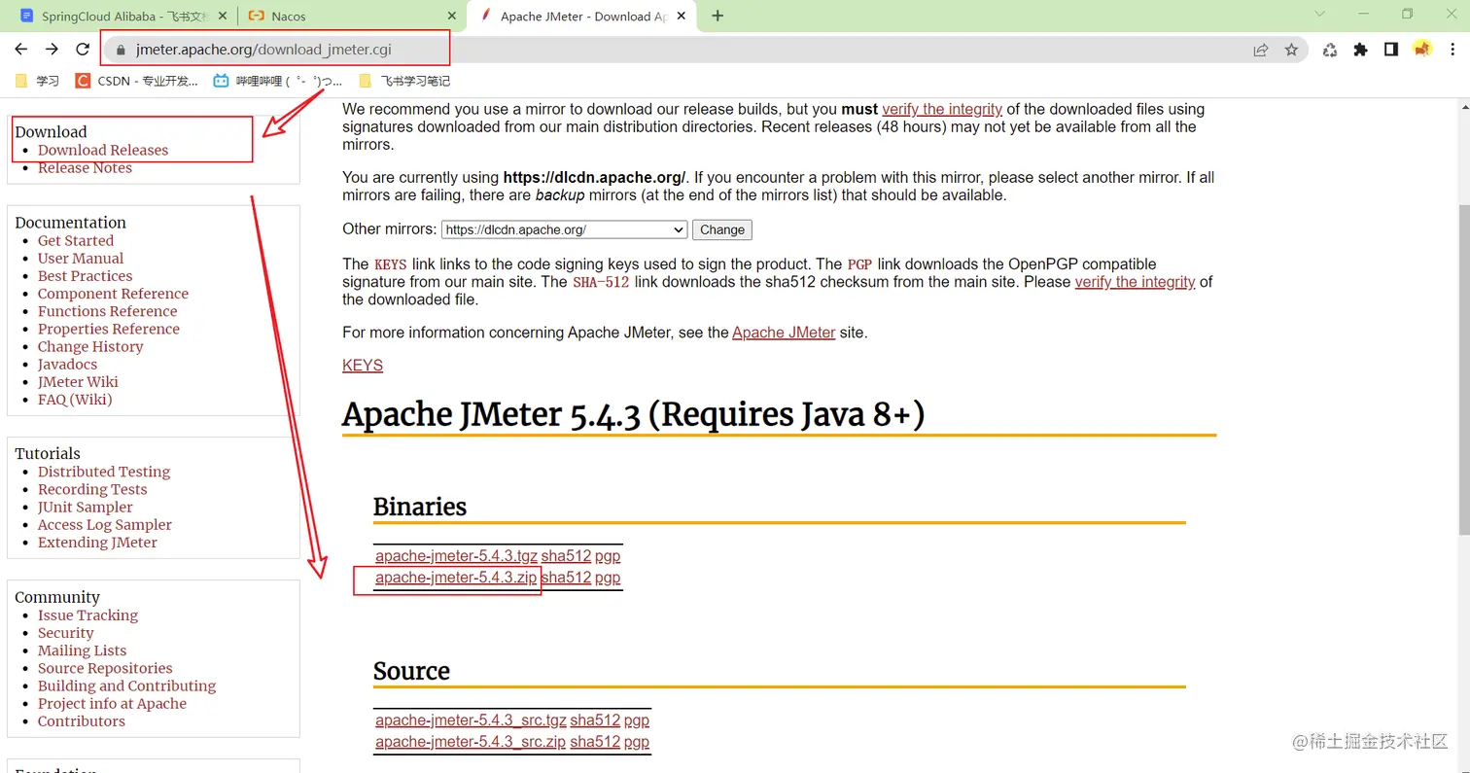
Task: Open the recycle extension icon in toolbar
Action: coord(1330,50)
